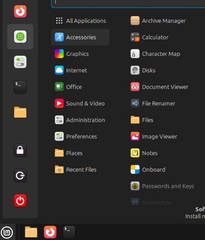Show Sound & Video category

80,103
